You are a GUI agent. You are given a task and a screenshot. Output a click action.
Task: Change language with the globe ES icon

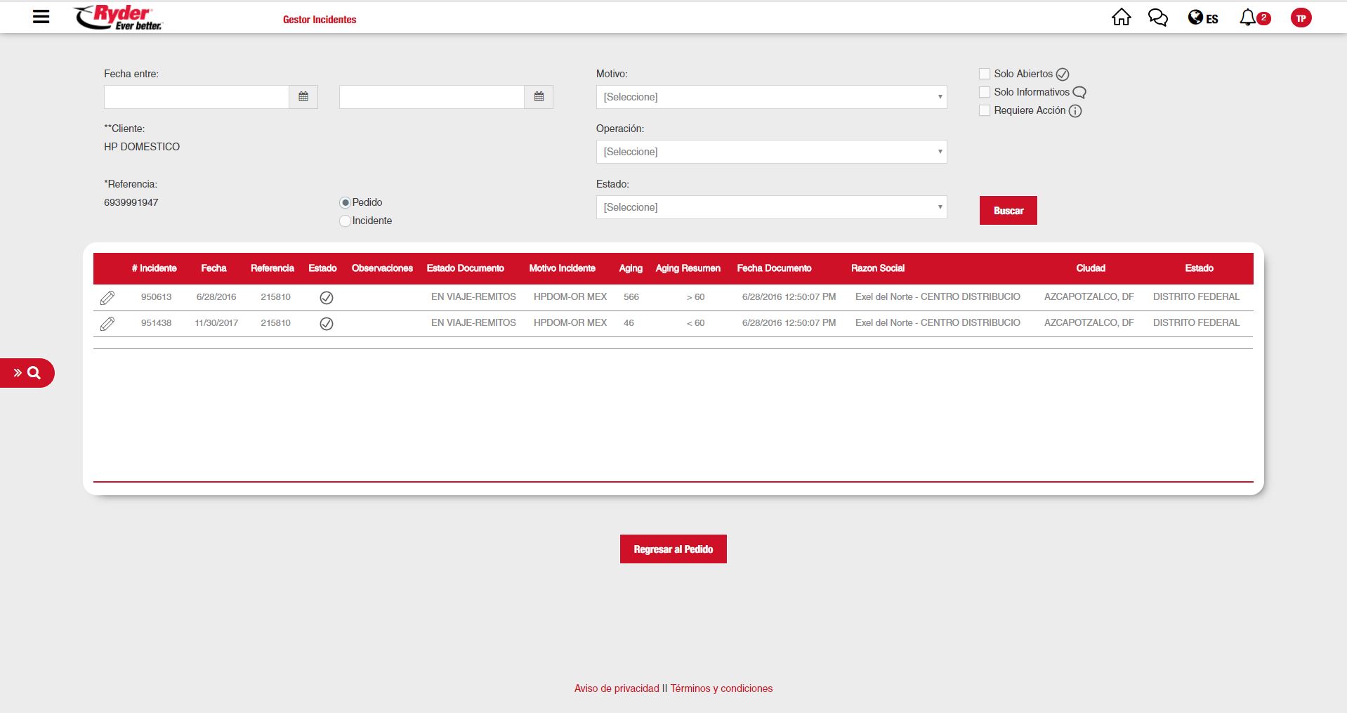pos(1202,18)
